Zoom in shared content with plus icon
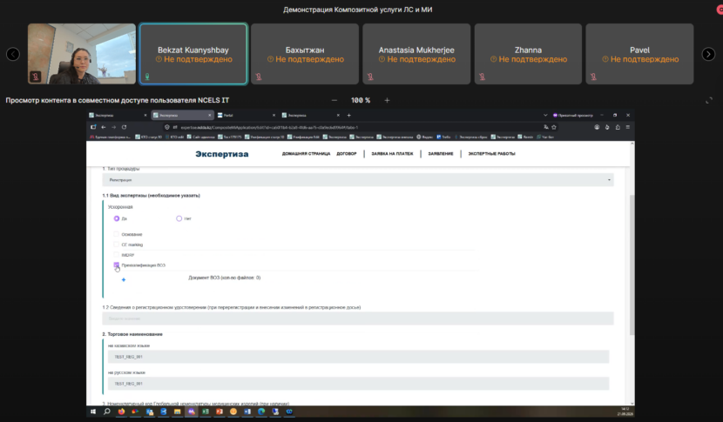Viewport: 723px width, 422px height. point(387,100)
